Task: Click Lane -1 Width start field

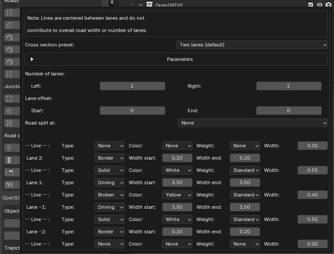Action: (177, 207)
